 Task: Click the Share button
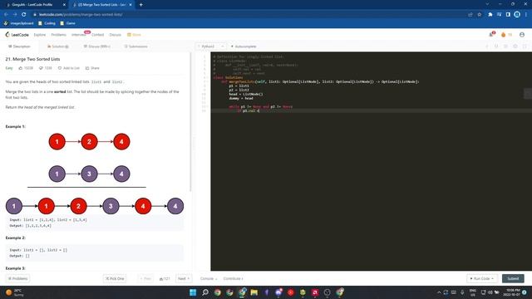click(x=92, y=68)
